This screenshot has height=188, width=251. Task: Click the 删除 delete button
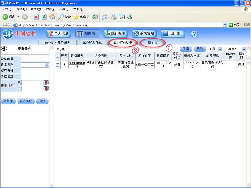[x=200, y=49]
